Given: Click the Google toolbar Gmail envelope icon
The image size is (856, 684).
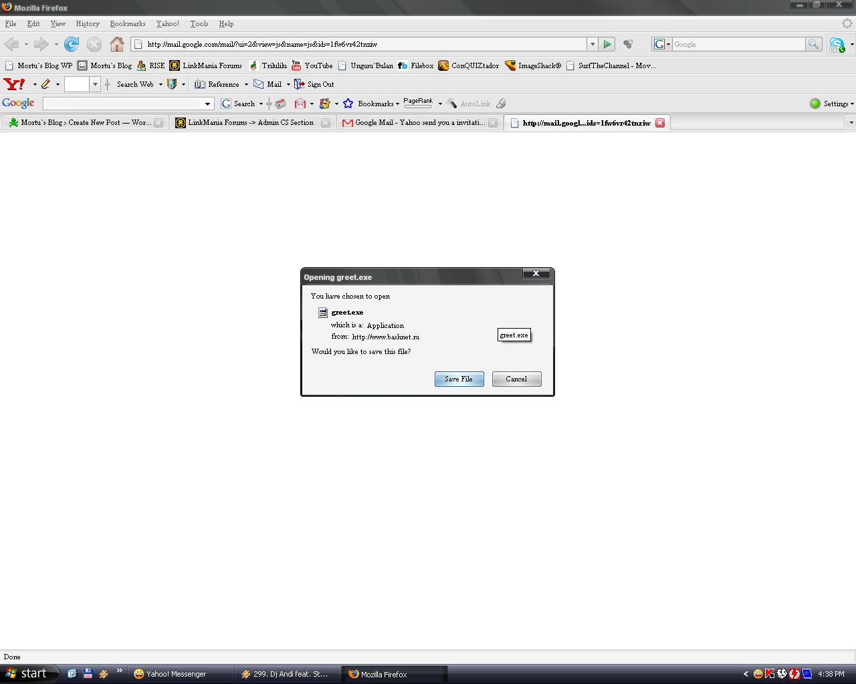Looking at the screenshot, I should 300,104.
